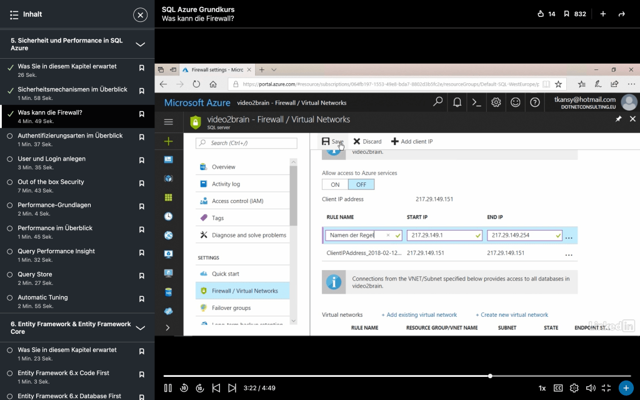Share the course via arrow icon
This screenshot has width=640, height=400.
click(x=621, y=14)
